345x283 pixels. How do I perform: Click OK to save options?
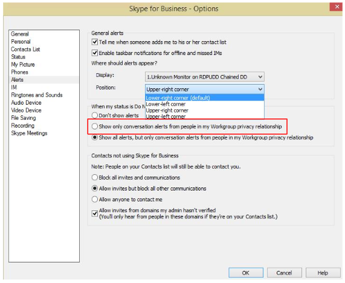(x=246, y=273)
